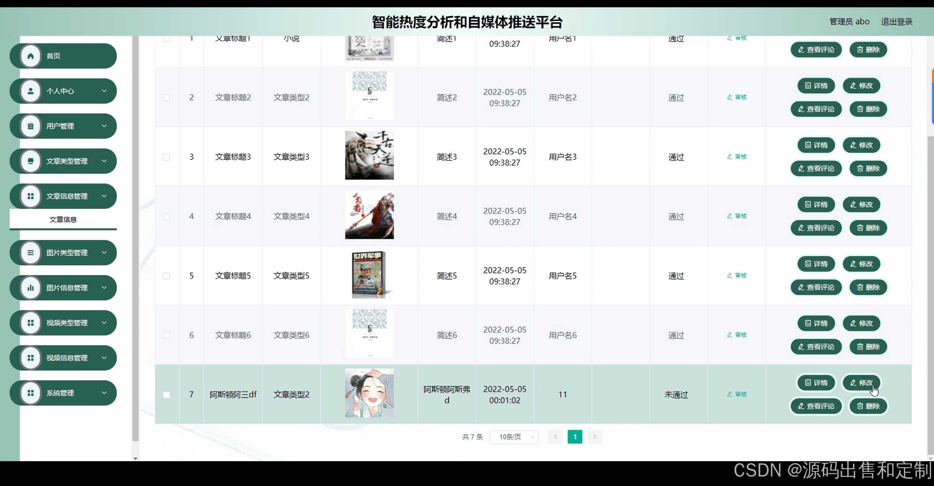Expand the 视频信息管理 menu chevron
This screenshot has width=934, height=486.
click(x=104, y=358)
